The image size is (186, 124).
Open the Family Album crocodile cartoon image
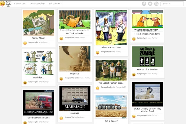[38, 23]
